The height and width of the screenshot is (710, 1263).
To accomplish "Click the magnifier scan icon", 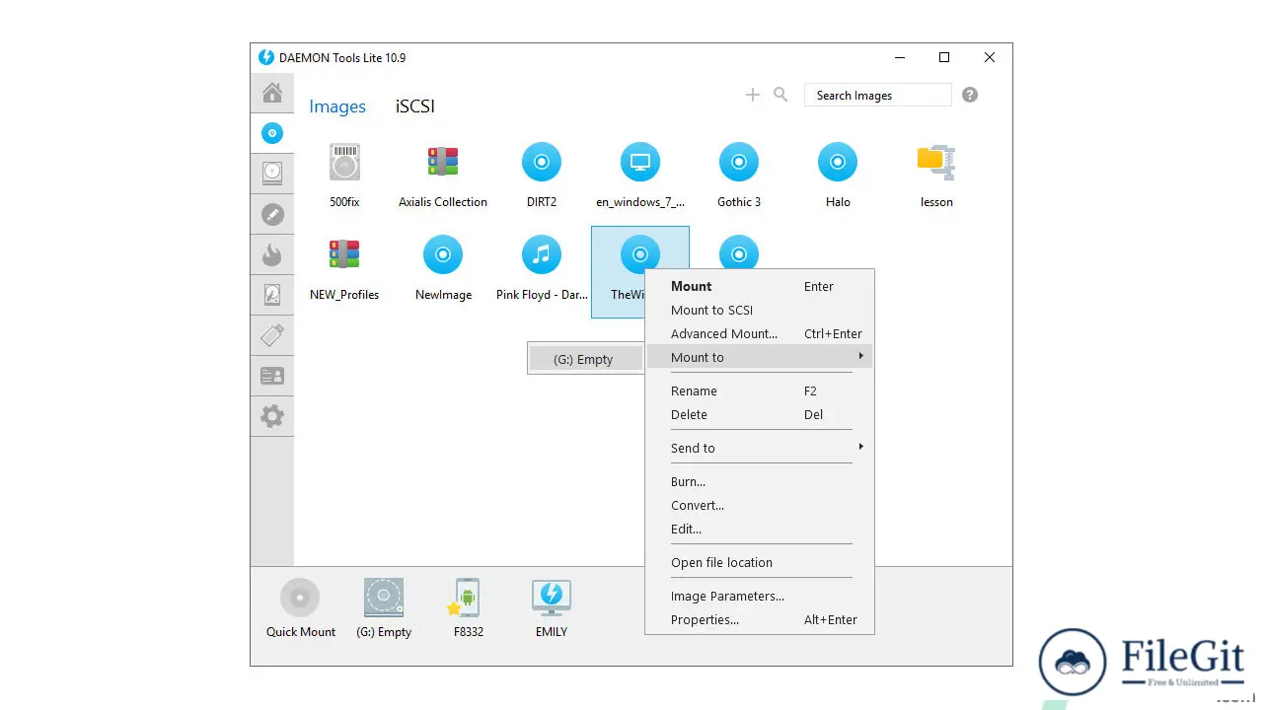I will [x=780, y=95].
